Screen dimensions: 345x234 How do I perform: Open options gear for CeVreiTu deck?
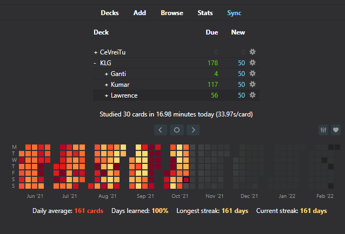[253, 52]
